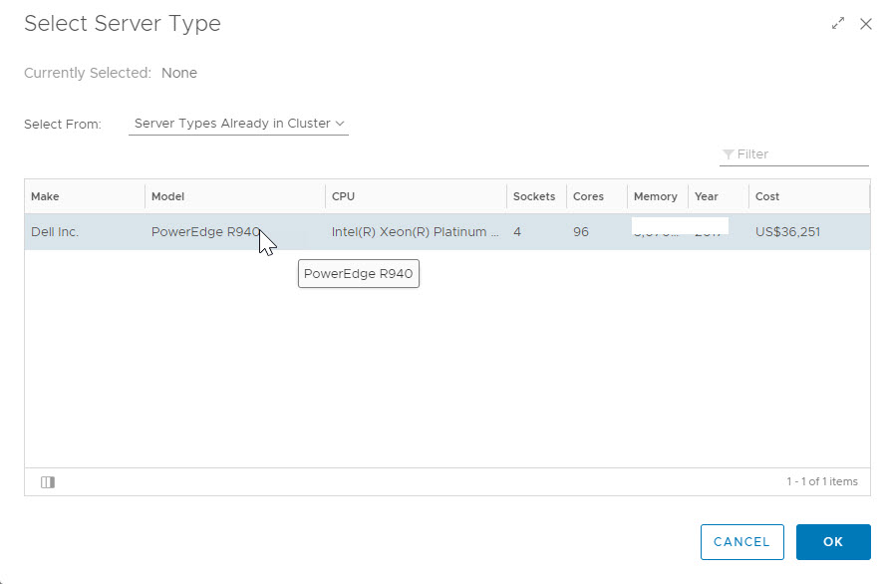Sort the table by Sockets column
Viewport: 883px width, 584px height.
pos(534,196)
